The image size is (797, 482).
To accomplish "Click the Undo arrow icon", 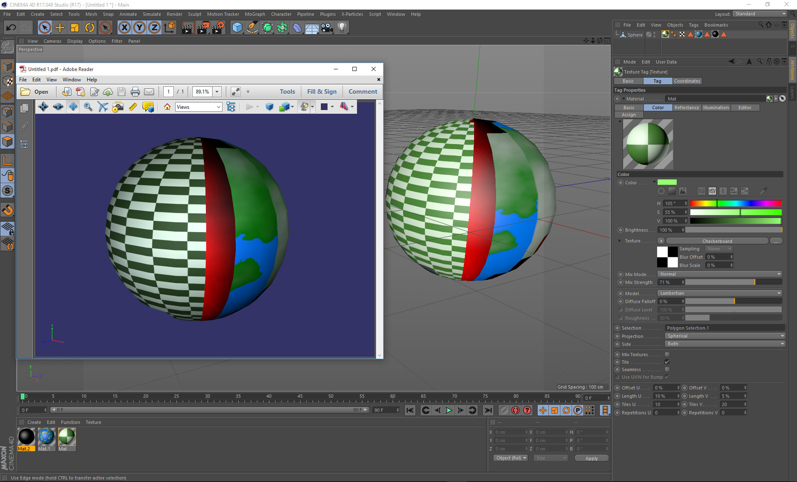I will (x=11, y=28).
